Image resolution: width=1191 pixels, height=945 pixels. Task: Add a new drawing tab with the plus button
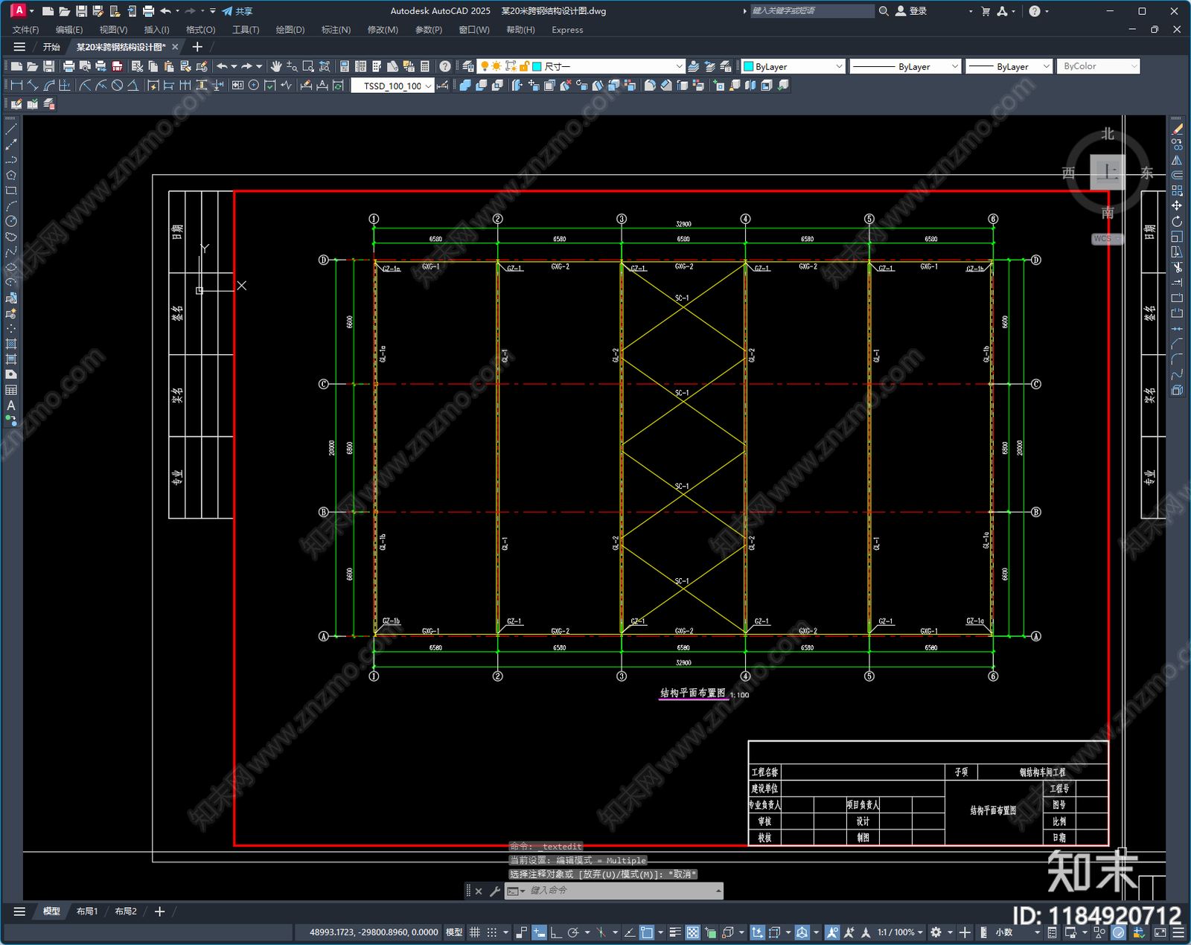click(x=197, y=47)
